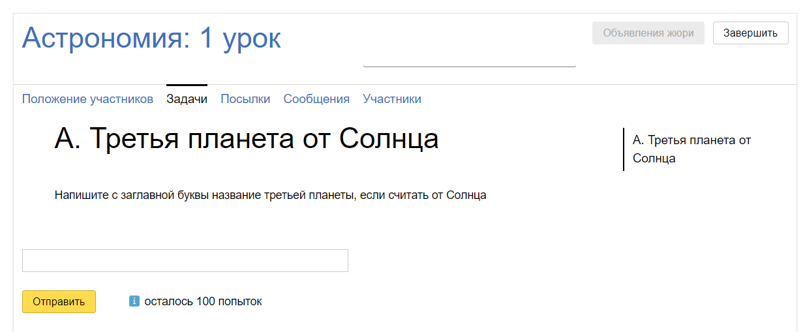
Task: Submit the answer with Отправить
Action: (x=59, y=301)
